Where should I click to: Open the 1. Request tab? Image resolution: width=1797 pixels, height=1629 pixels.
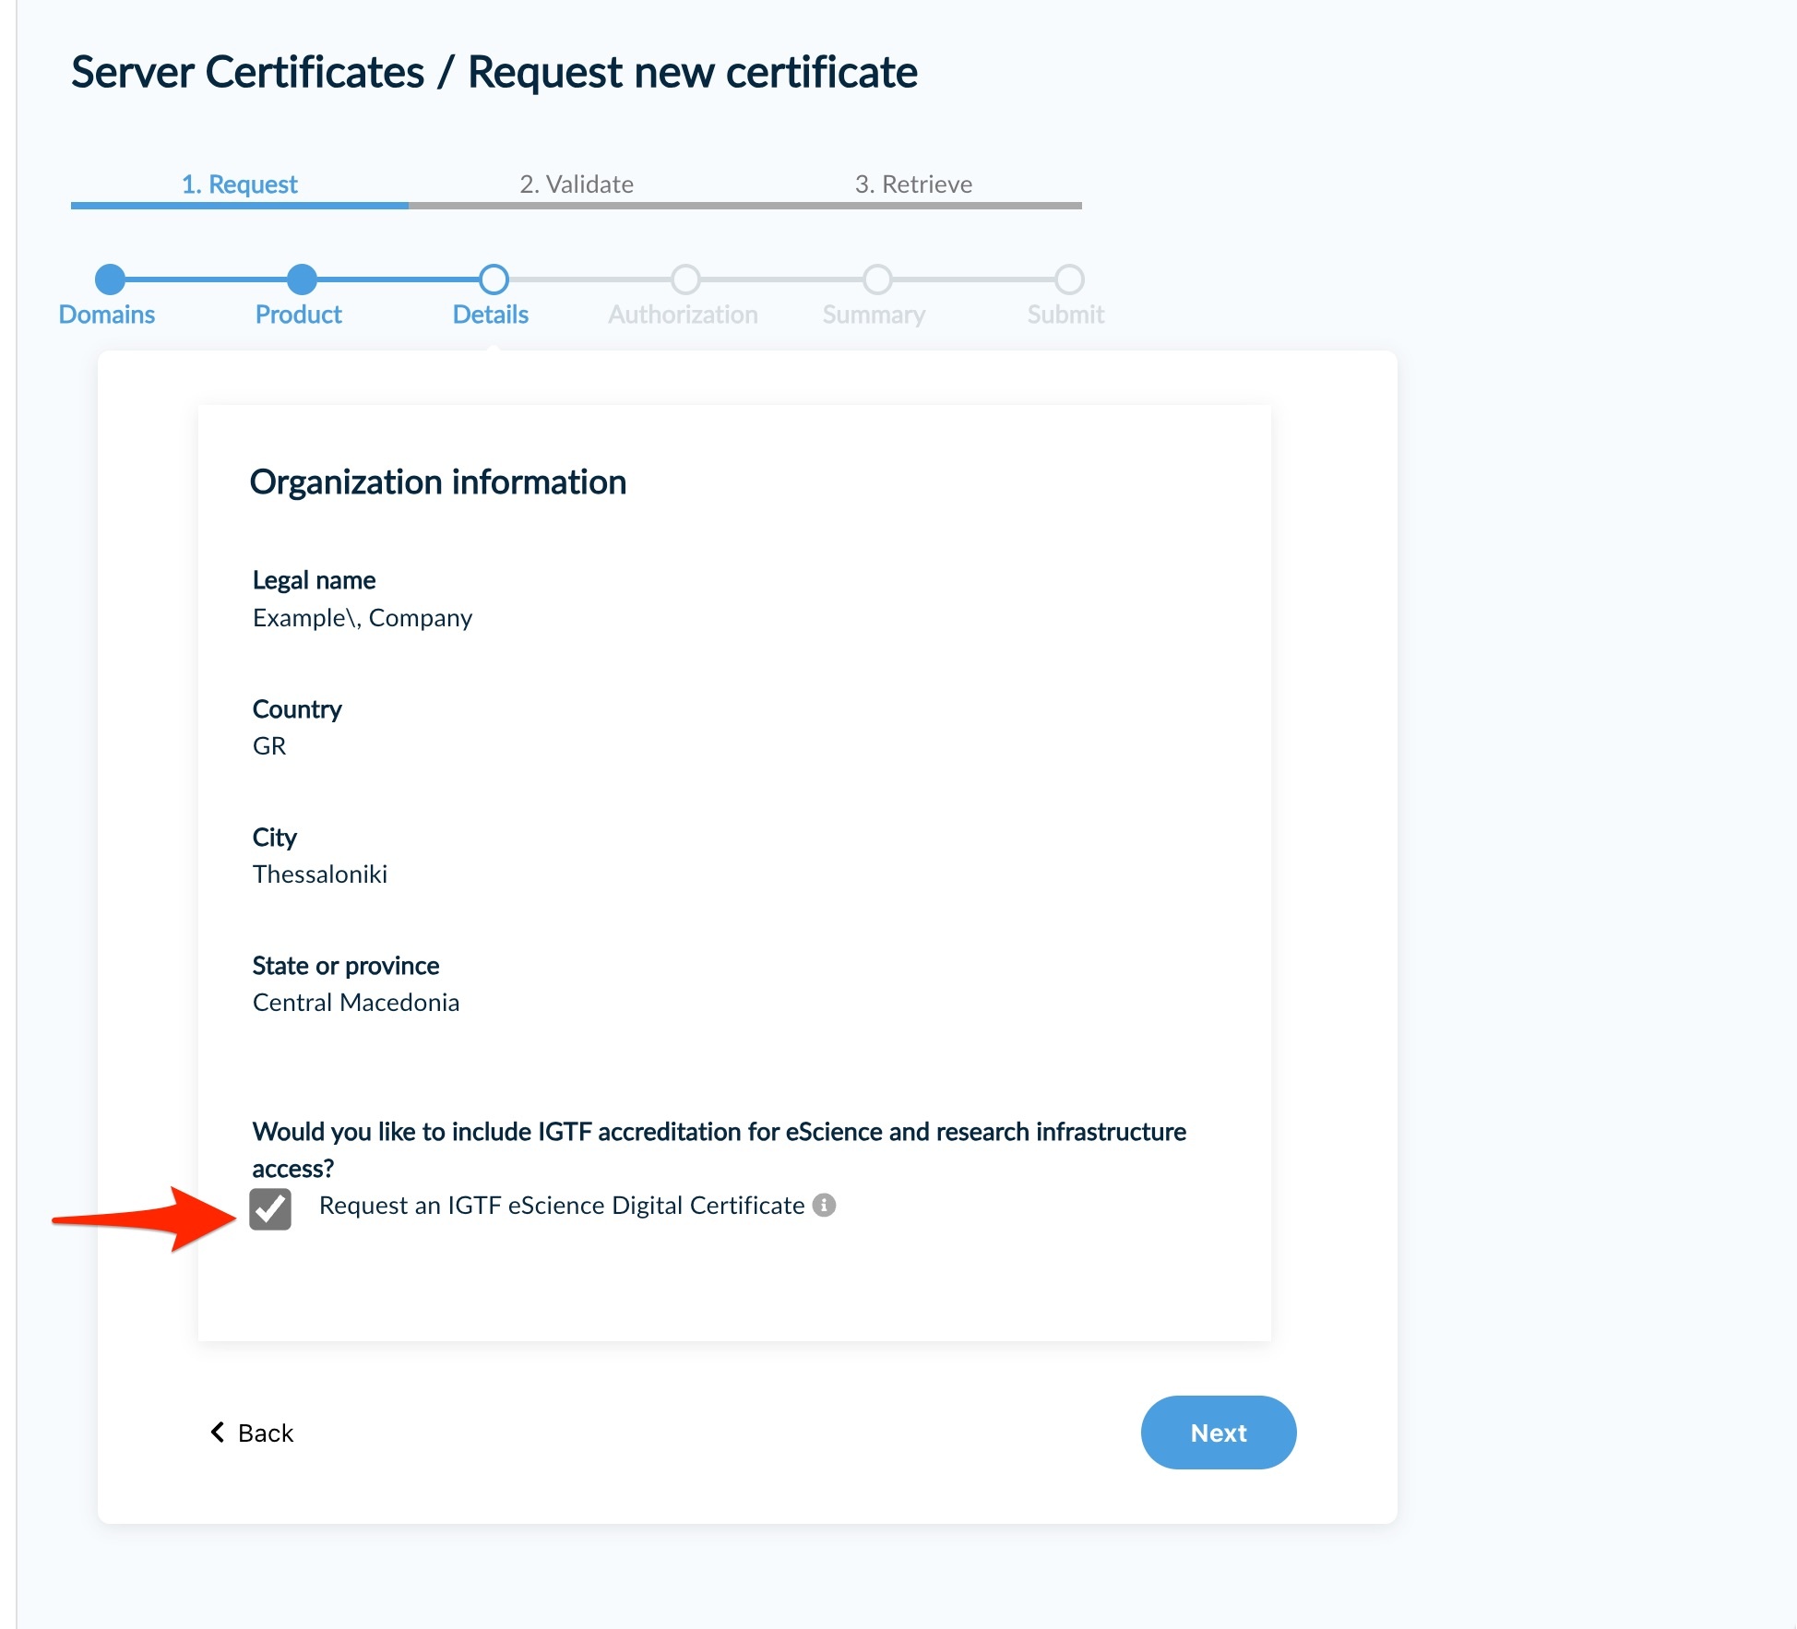[239, 184]
